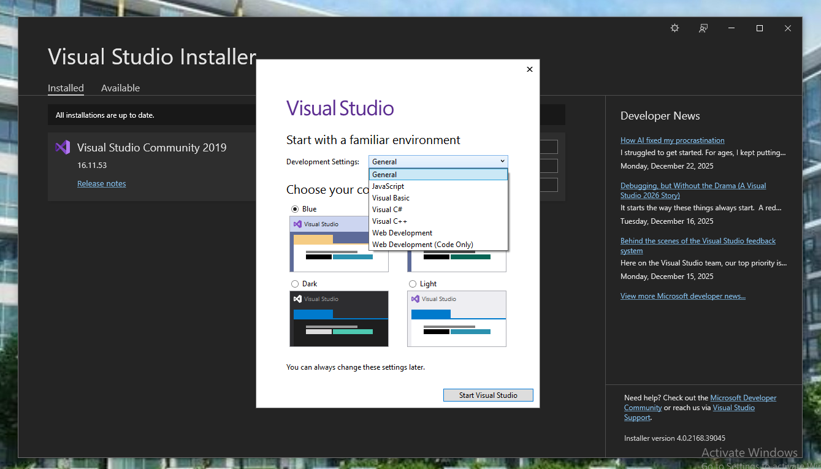Open "How AI fixed my procrastination" article
This screenshot has height=469, width=821.
tap(672, 140)
